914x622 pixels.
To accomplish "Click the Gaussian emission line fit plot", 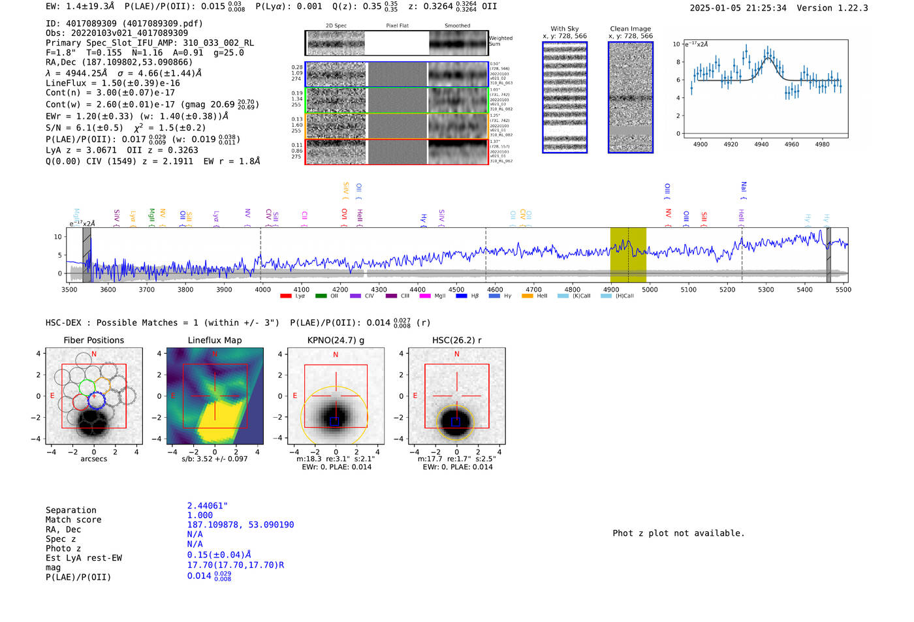I will pos(765,89).
